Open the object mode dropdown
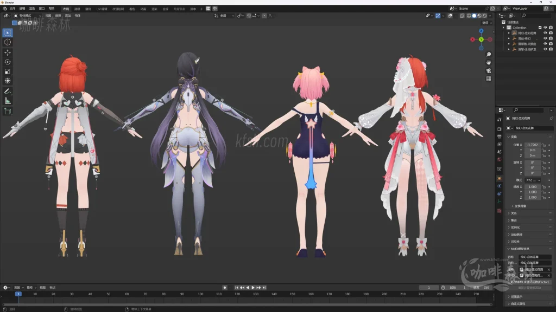 (x=27, y=16)
